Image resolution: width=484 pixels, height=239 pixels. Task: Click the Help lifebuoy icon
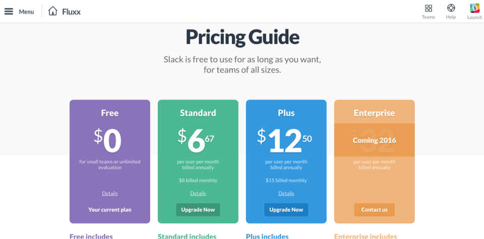tap(451, 8)
